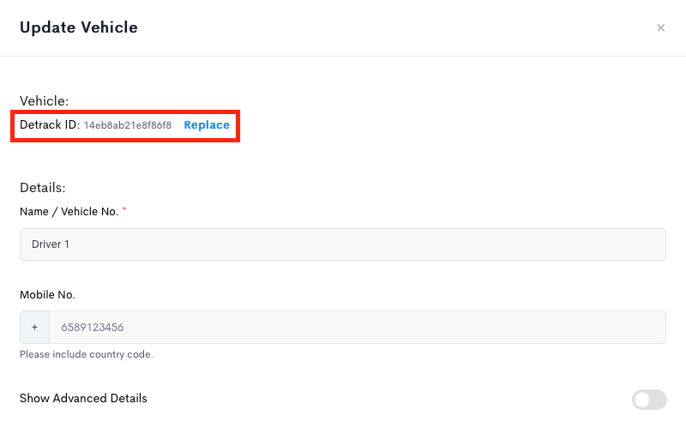Viewport: 686px width, 440px height.
Task: Click the Please include country code hint
Action: [x=87, y=354]
